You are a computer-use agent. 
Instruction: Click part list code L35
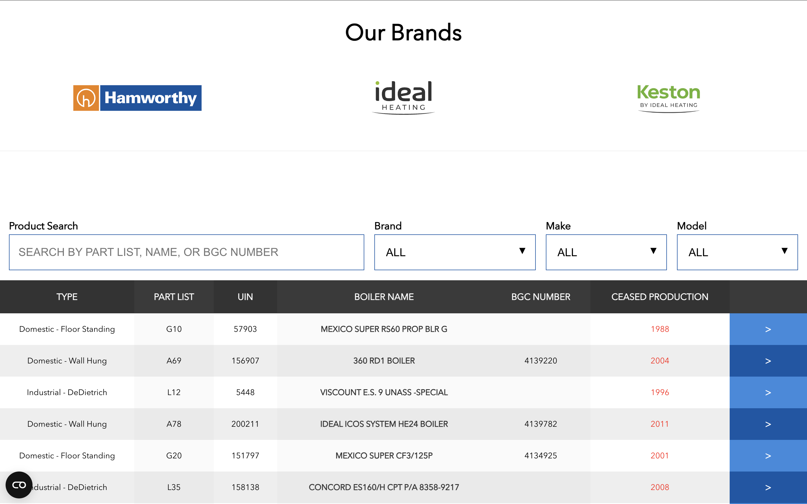[174, 488]
